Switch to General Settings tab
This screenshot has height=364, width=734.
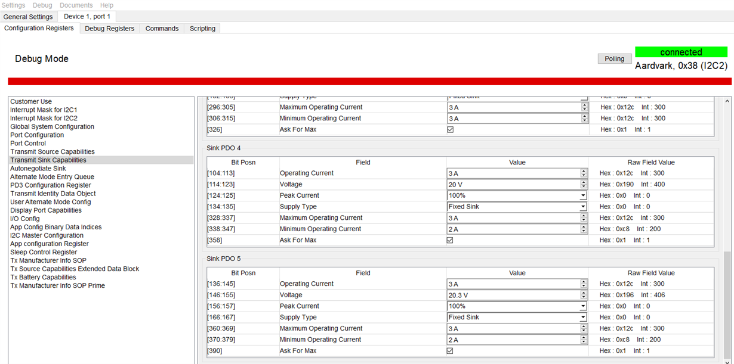[28, 17]
